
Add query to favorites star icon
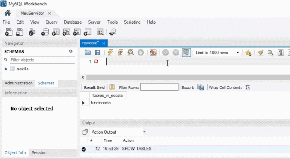(x=248, y=53)
